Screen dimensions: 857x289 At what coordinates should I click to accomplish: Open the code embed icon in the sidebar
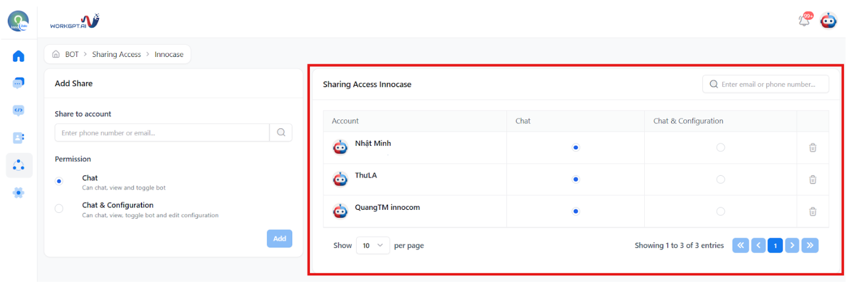click(x=19, y=110)
